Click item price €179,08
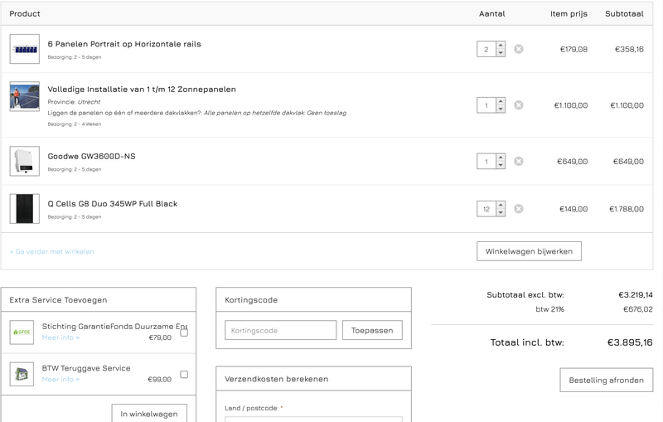This screenshot has width=663, height=422. point(573,49)
